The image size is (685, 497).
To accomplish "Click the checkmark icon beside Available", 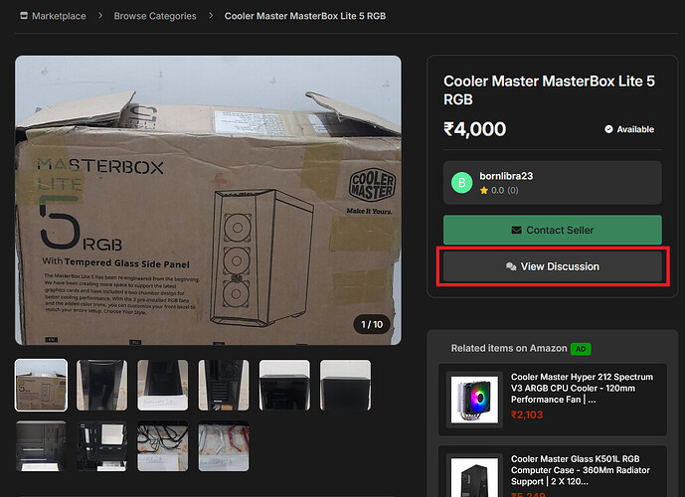I will point(608,129).
